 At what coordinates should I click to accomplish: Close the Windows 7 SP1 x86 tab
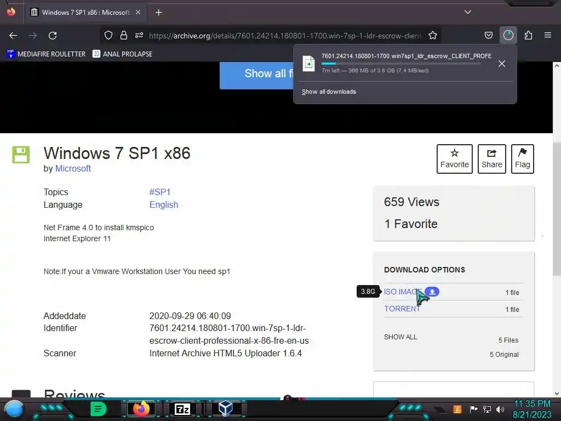tap(138, 12)
